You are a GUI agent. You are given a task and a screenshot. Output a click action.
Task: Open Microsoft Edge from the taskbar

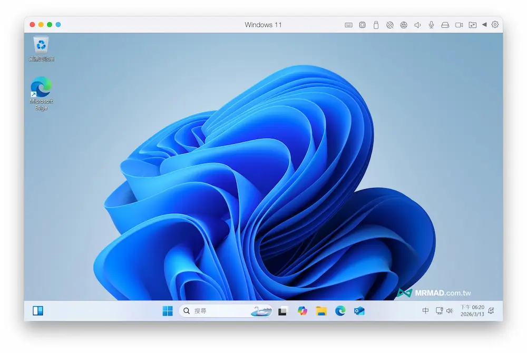tap(340, 311)
